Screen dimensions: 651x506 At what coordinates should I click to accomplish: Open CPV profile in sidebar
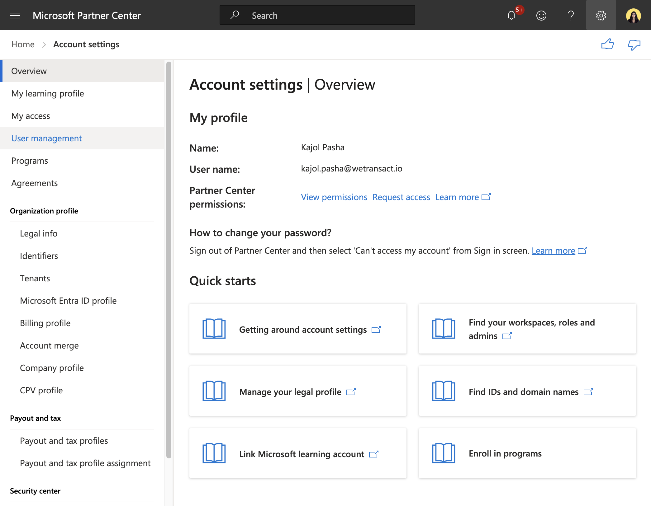point(82,390)
